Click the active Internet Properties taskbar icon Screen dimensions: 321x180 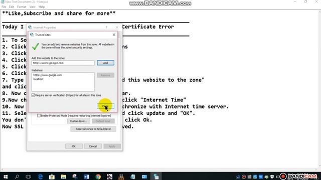coord(156,176)
